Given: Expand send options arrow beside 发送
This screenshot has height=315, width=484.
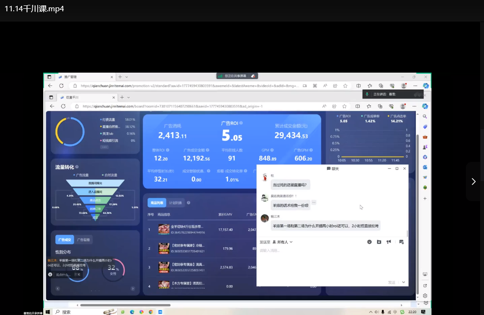Looking at the screenshot, I should tap(403, 282).
